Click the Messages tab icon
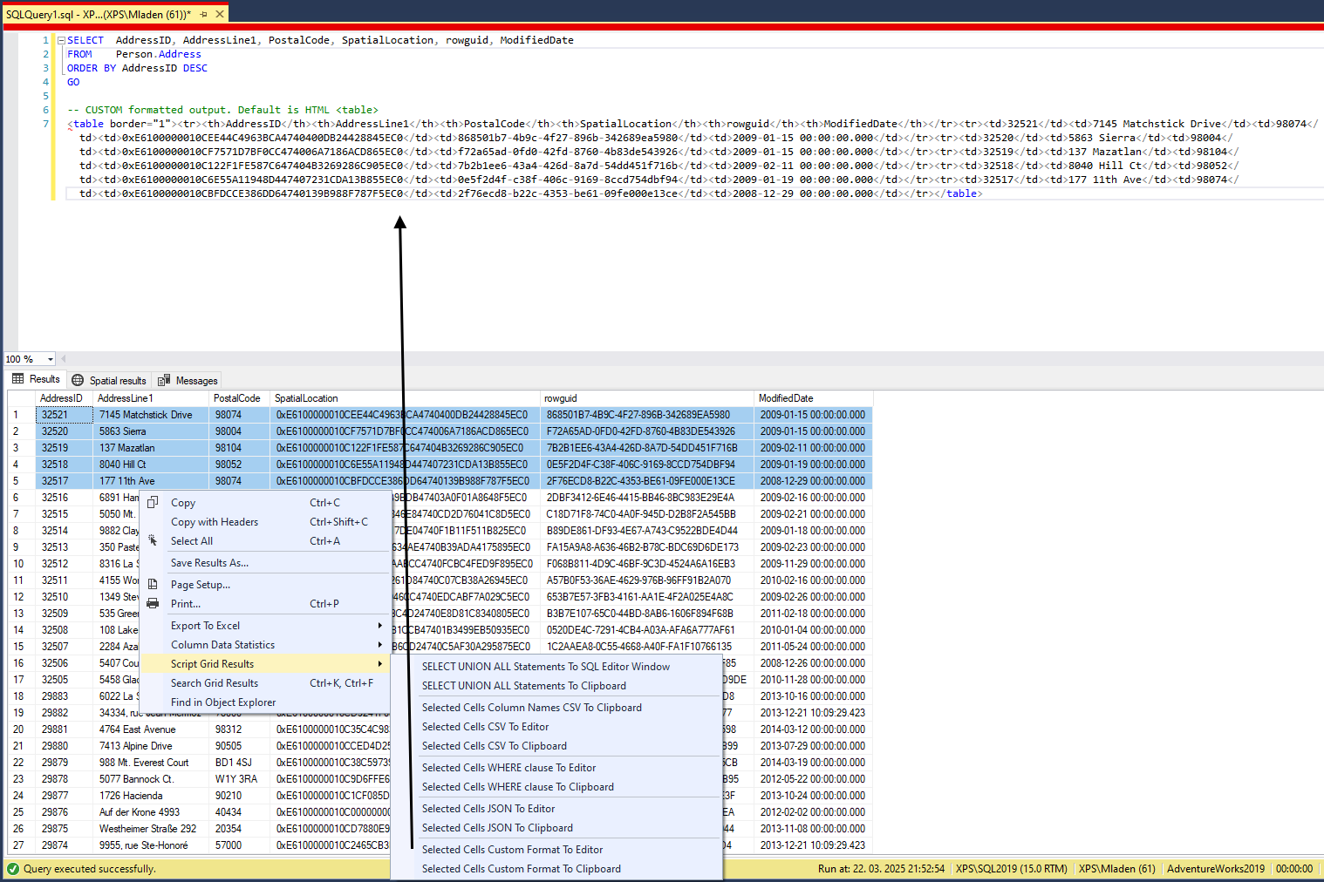 (x=163, y=380)
